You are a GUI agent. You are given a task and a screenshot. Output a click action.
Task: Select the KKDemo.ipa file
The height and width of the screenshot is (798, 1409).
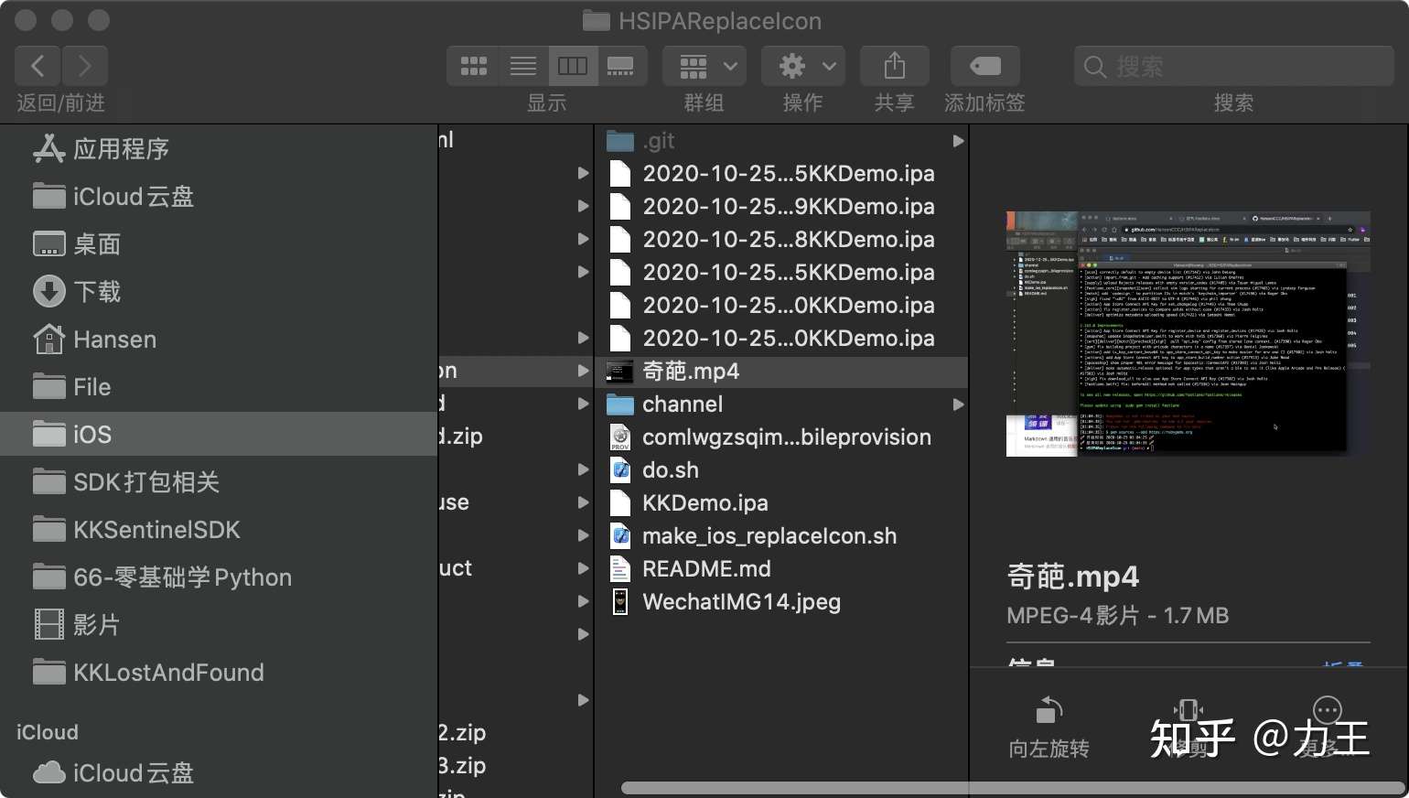pyautogui.click(x=781, y=503)
